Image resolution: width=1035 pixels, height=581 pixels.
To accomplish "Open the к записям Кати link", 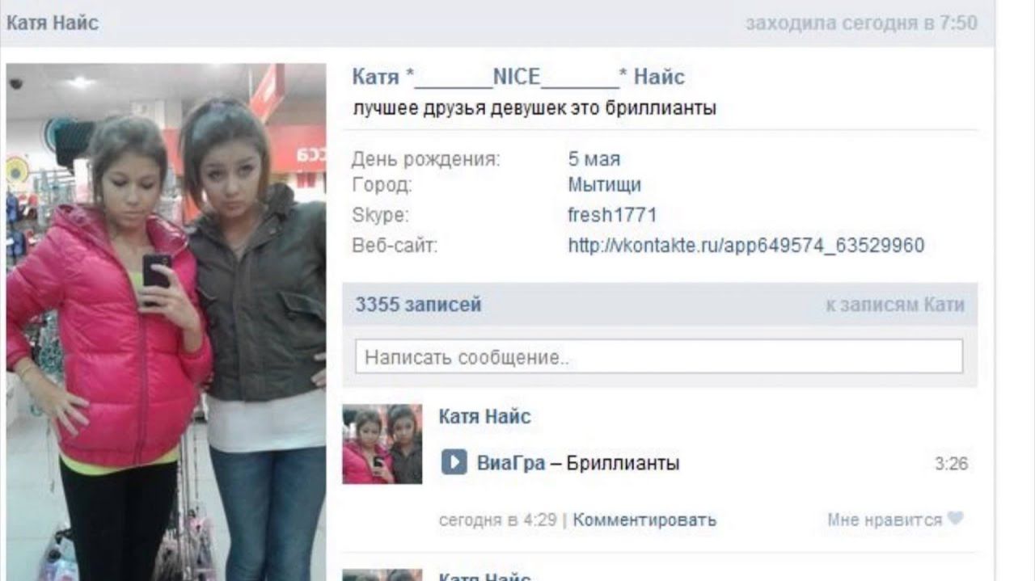I will coord(895,305).
